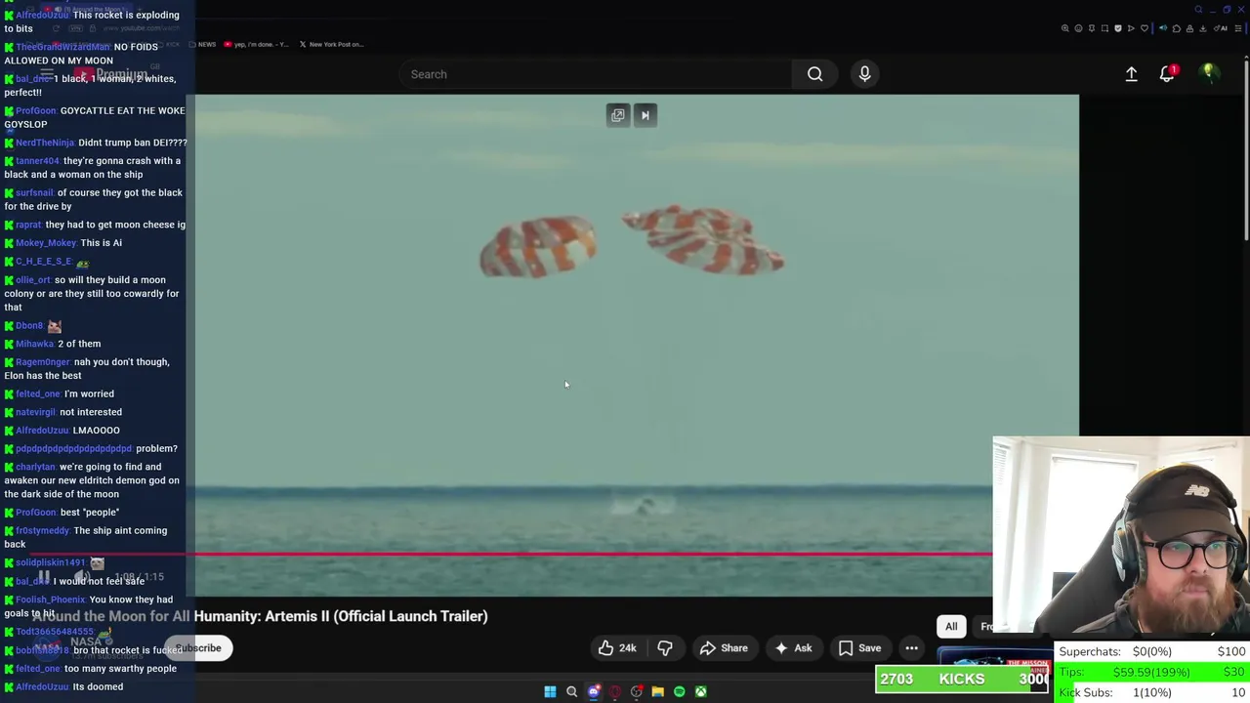Like the Artemis II video (24k)
This screenshot has height=703, width=1250.
click(617, 648)
